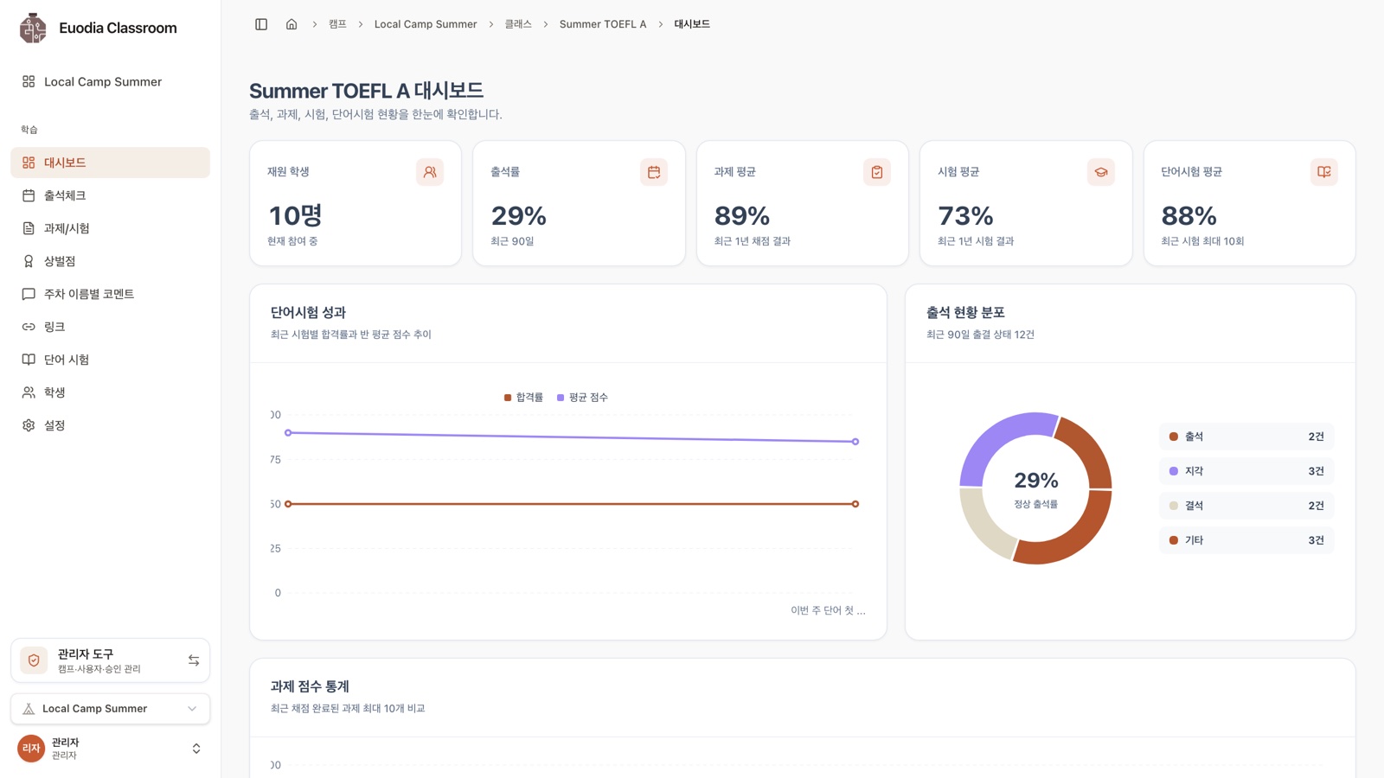Screen dimensions: 1384x778
Task: Click Summer TOEFL A breadcrumb link
Action: [x=603, y=24]
